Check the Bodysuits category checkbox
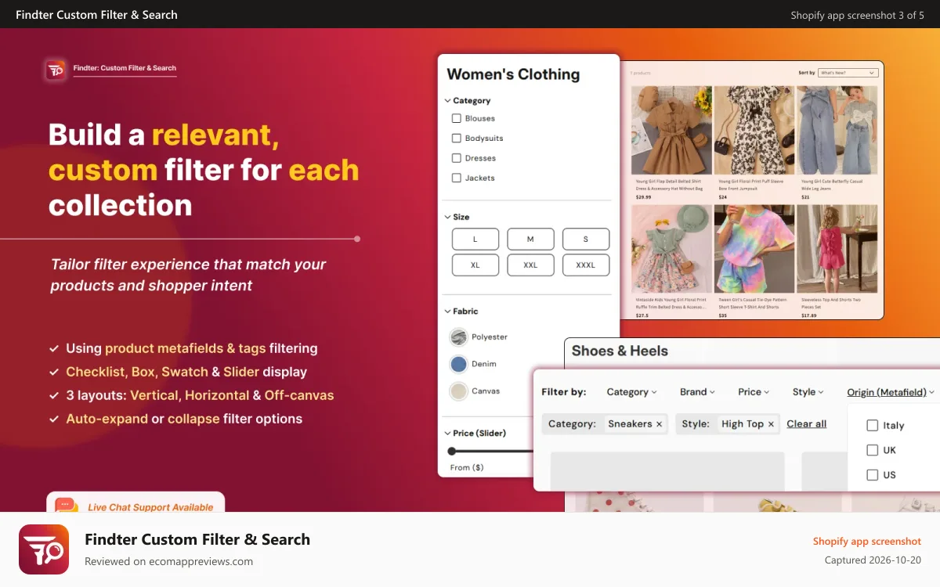940x587 pixels. click(457, 138)
